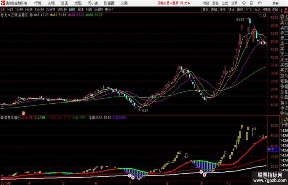Switch to 15分钟 period tab
Viewport: 288px width, 185px height.
pos(39,9)
